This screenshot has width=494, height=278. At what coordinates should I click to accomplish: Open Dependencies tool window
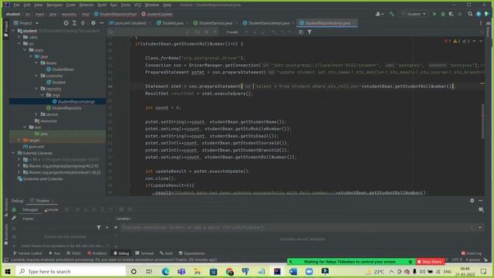click(192, 253)
